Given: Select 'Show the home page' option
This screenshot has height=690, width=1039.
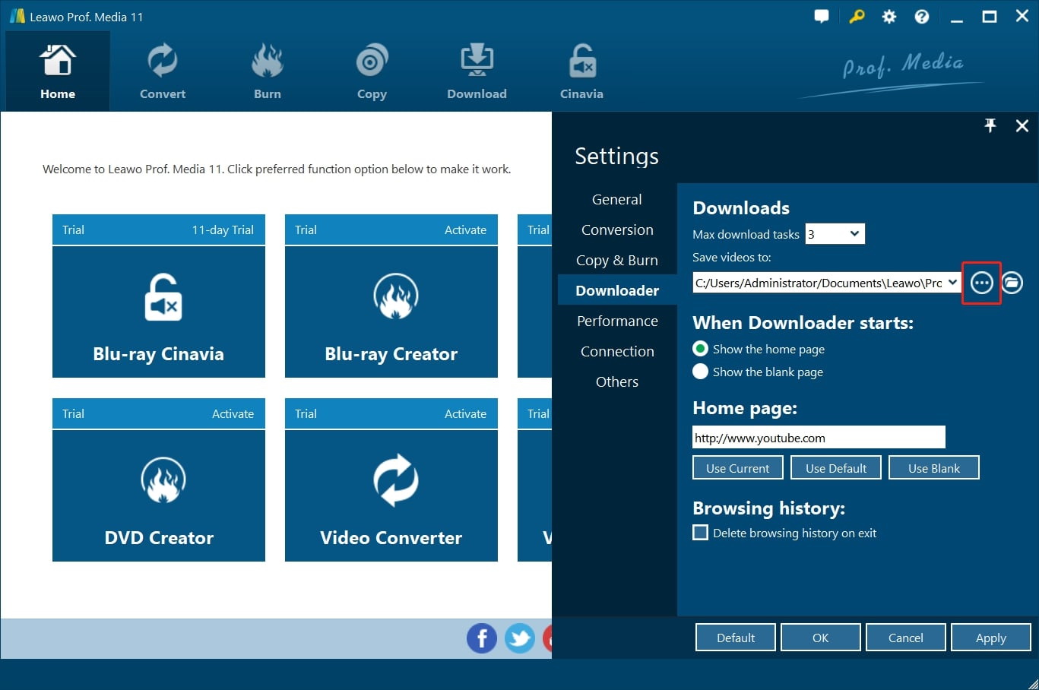Looking at the screenshot, I should [701, 349].
